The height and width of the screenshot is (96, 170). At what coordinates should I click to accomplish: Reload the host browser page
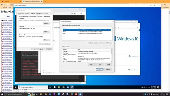click(x=8, y=5)
